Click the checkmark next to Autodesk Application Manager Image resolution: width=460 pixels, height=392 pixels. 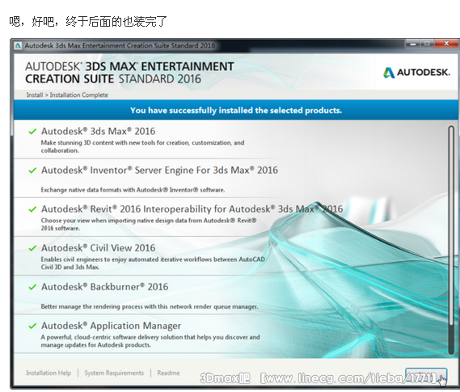point(32,326)
